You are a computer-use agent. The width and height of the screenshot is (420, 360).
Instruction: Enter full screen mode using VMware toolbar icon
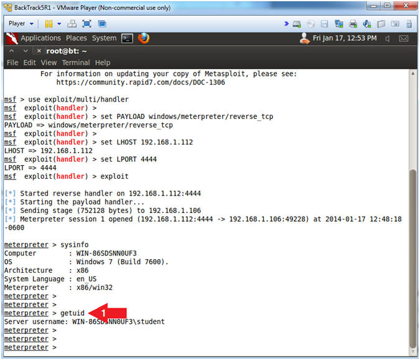click(x=86, y=24)
